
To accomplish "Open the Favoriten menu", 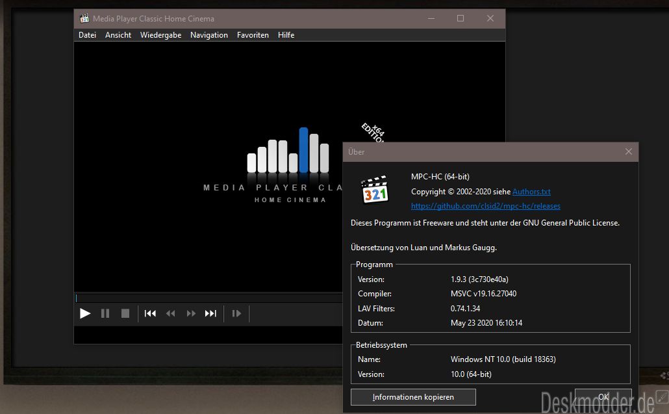I will coord(253,35).
